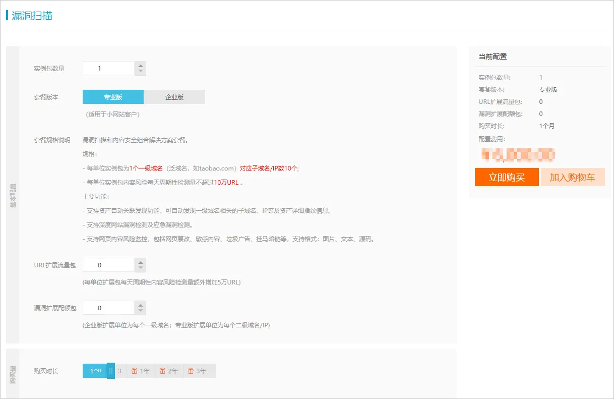Click the gift icon beside 2年
614x399 pixels.
pos(162,371)
